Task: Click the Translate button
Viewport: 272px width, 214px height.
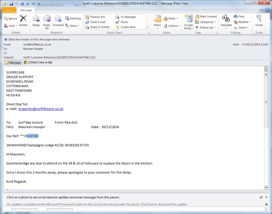Action: (226, 22)
